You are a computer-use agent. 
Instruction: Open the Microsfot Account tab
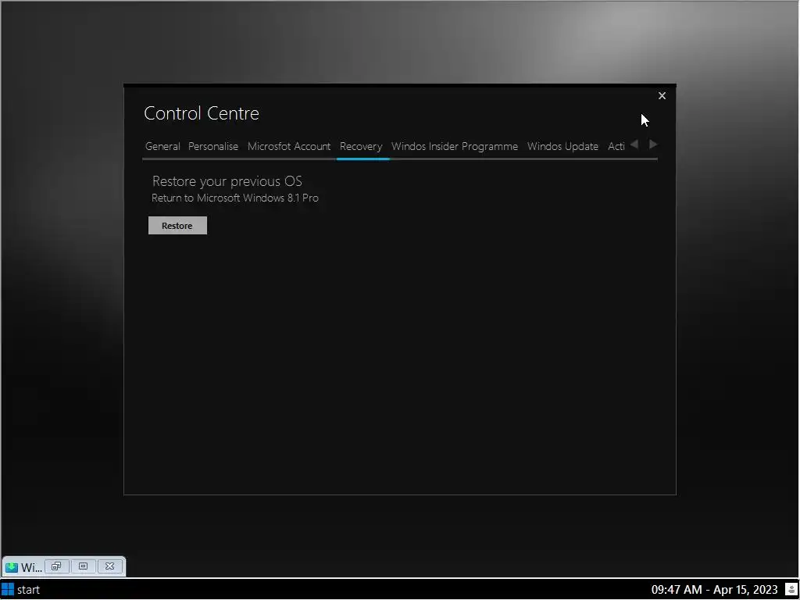pyautogui.click(x=289, y=146)
